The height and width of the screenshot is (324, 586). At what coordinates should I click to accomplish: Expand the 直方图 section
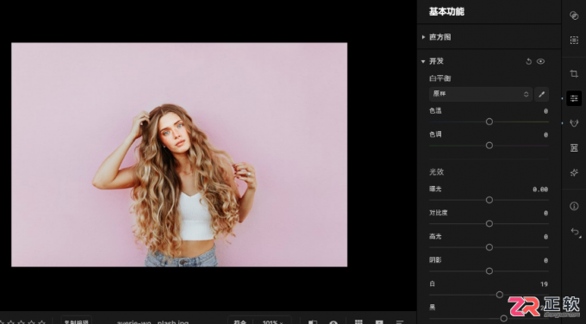tap(423, 37)
